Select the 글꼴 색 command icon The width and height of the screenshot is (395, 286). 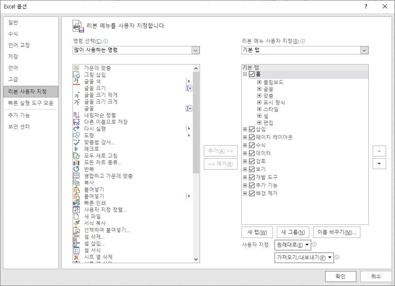pyautogui.click(x=76, y=81)
